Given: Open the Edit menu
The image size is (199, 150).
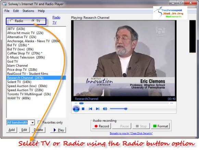Looking at the screenshot, I should pos(16,11).
